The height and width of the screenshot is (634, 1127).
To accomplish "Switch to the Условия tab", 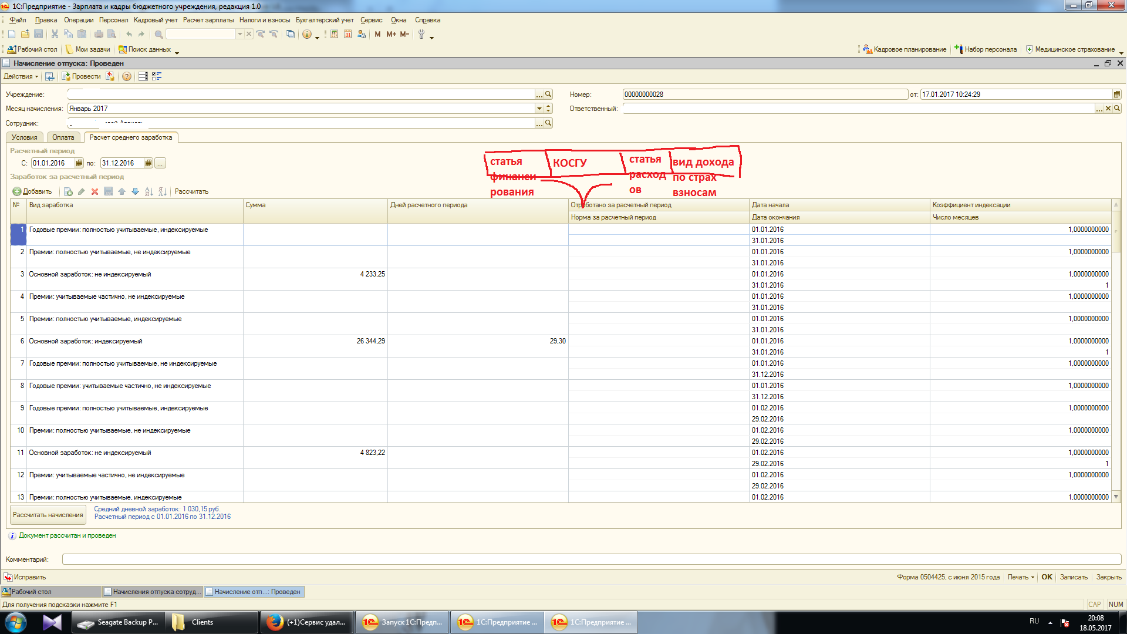I will (x=25, y=137).
